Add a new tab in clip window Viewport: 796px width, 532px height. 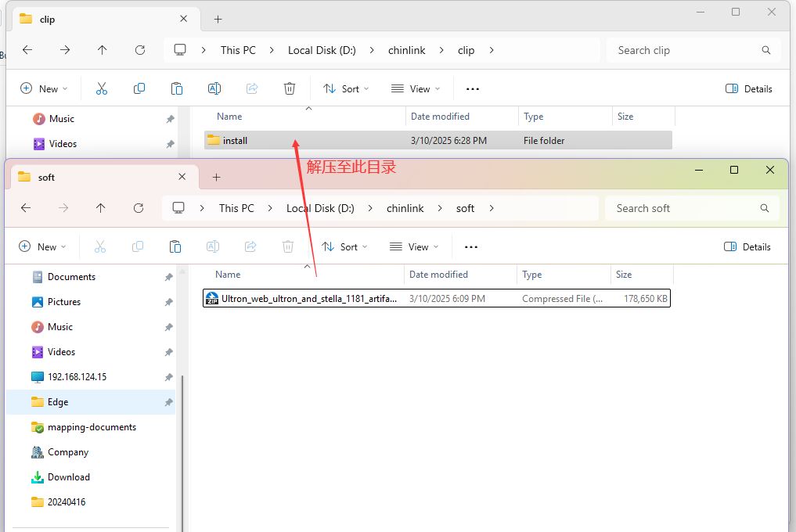click(218, 20)
